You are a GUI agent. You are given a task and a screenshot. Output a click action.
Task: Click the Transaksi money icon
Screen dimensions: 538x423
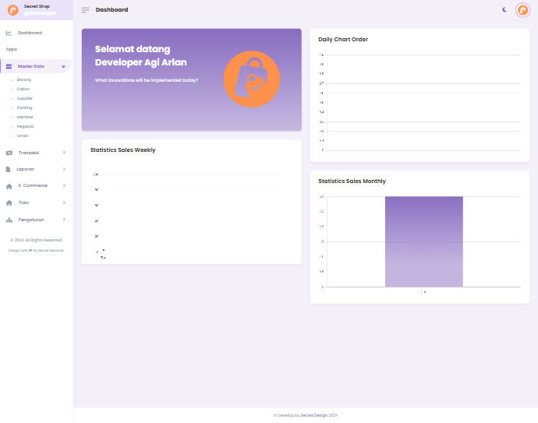point(9,153)
